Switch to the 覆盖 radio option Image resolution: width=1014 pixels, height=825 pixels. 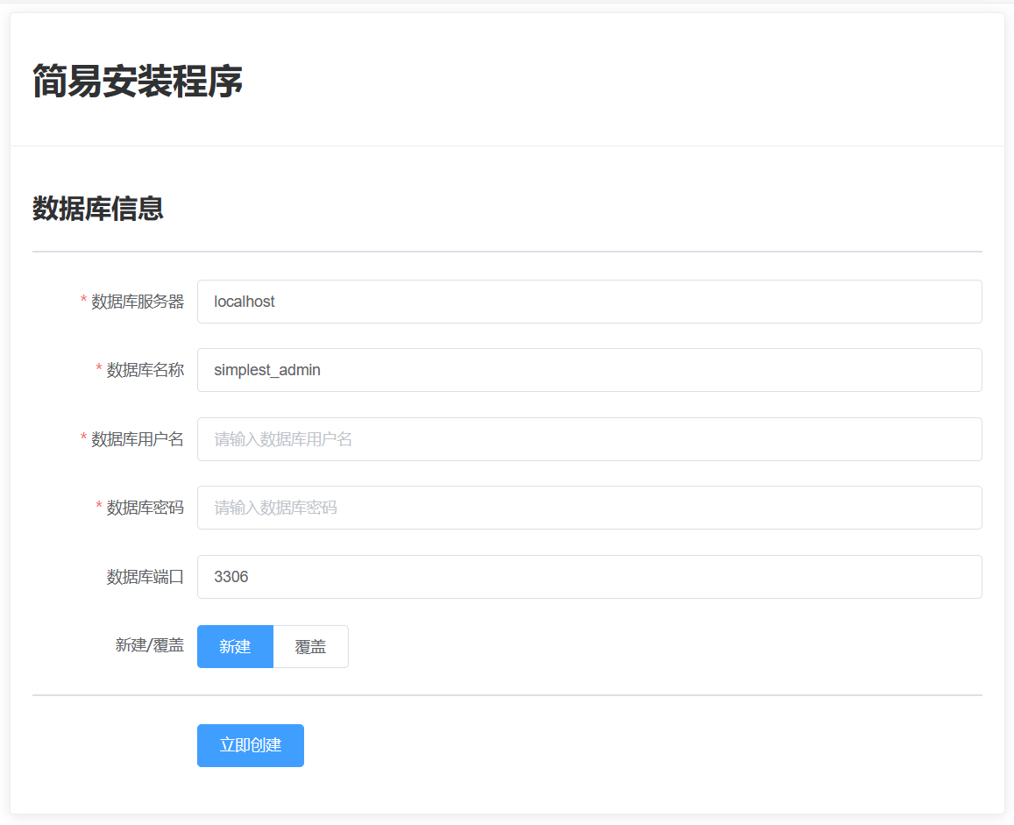310,647
